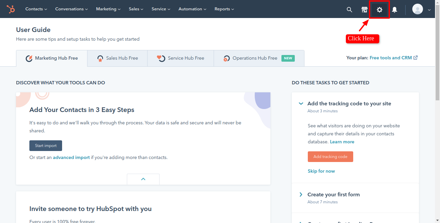Click the Sales Hub Free tab icon
Image resolution: width=440 pixels, height=223 pixels.
pyautogui.click(x=100, y=58)
